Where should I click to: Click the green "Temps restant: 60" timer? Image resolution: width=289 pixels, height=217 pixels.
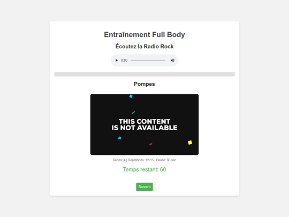click(144, 169)
